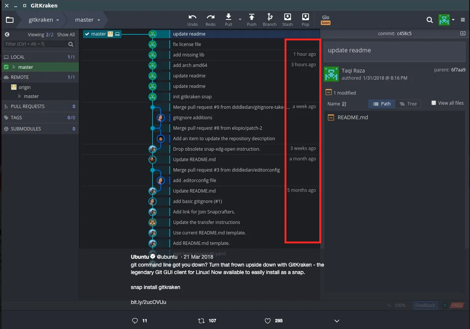Stash changes with the Stash icon

tap(288, 17)
